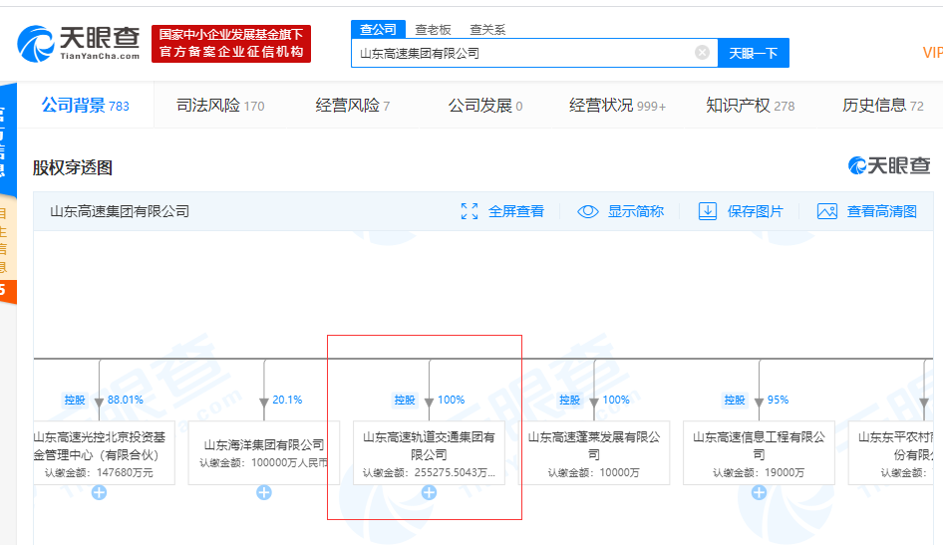Switch search mode to 查关系
943x545 pixels.
click(x=487, y=30)
